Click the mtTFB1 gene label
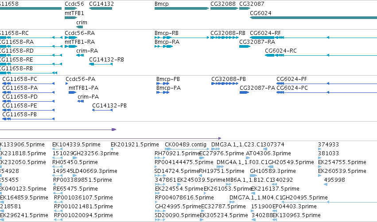 tap(74, 13)
